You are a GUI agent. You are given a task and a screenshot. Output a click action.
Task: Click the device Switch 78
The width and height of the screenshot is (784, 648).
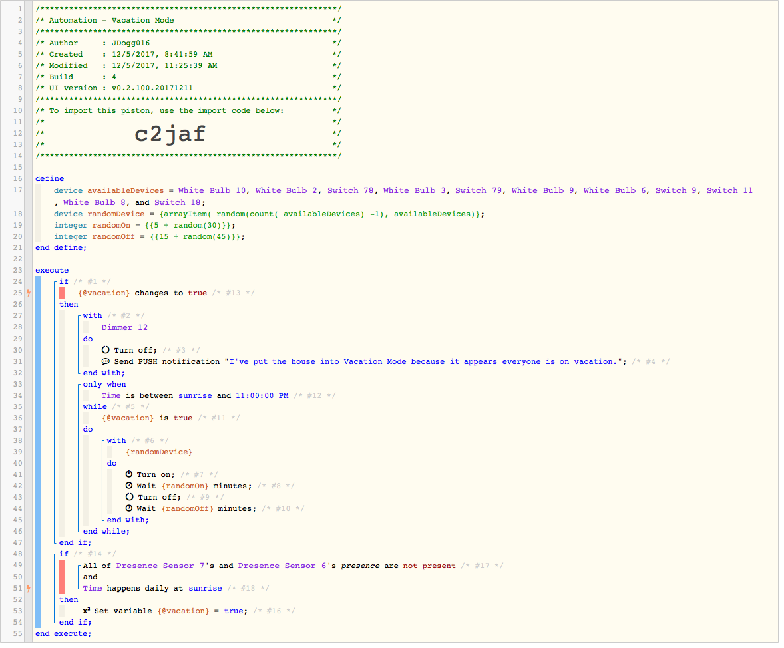[x=351, y=190]
